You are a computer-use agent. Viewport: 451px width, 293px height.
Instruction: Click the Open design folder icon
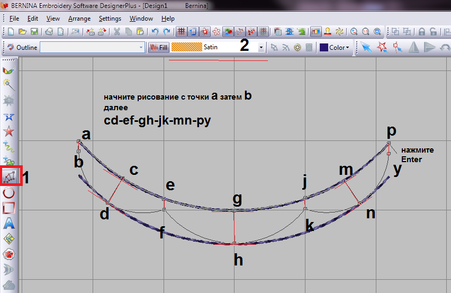[x=22, y=32]
